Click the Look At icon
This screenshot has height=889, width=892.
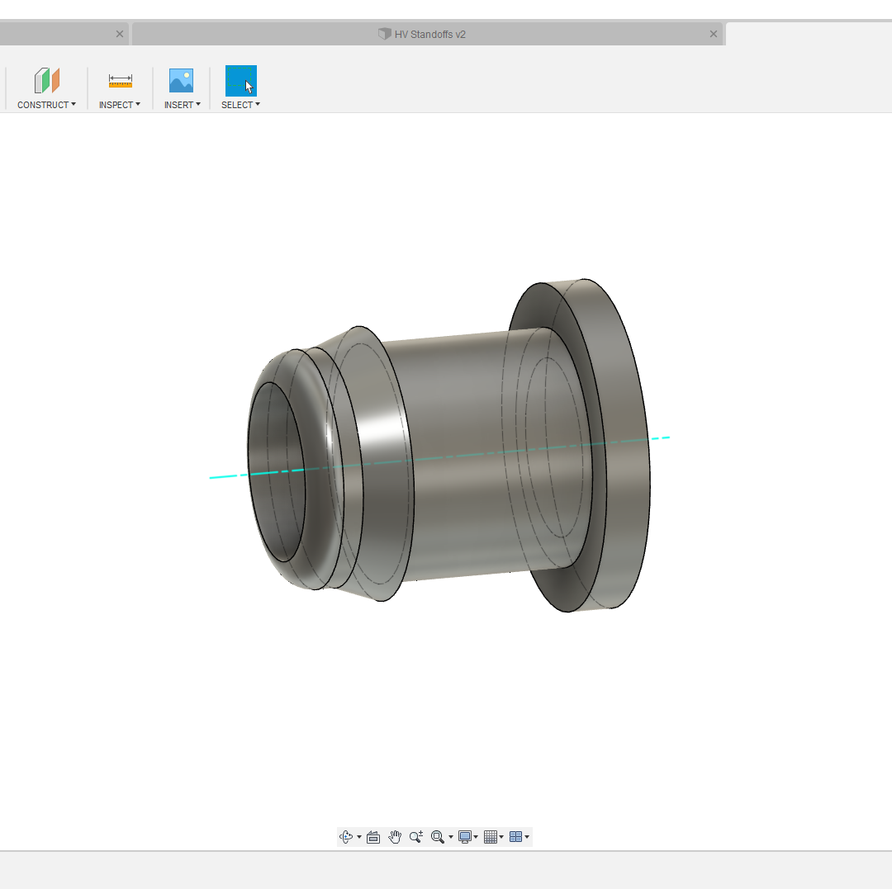click(x=373, y=837)
